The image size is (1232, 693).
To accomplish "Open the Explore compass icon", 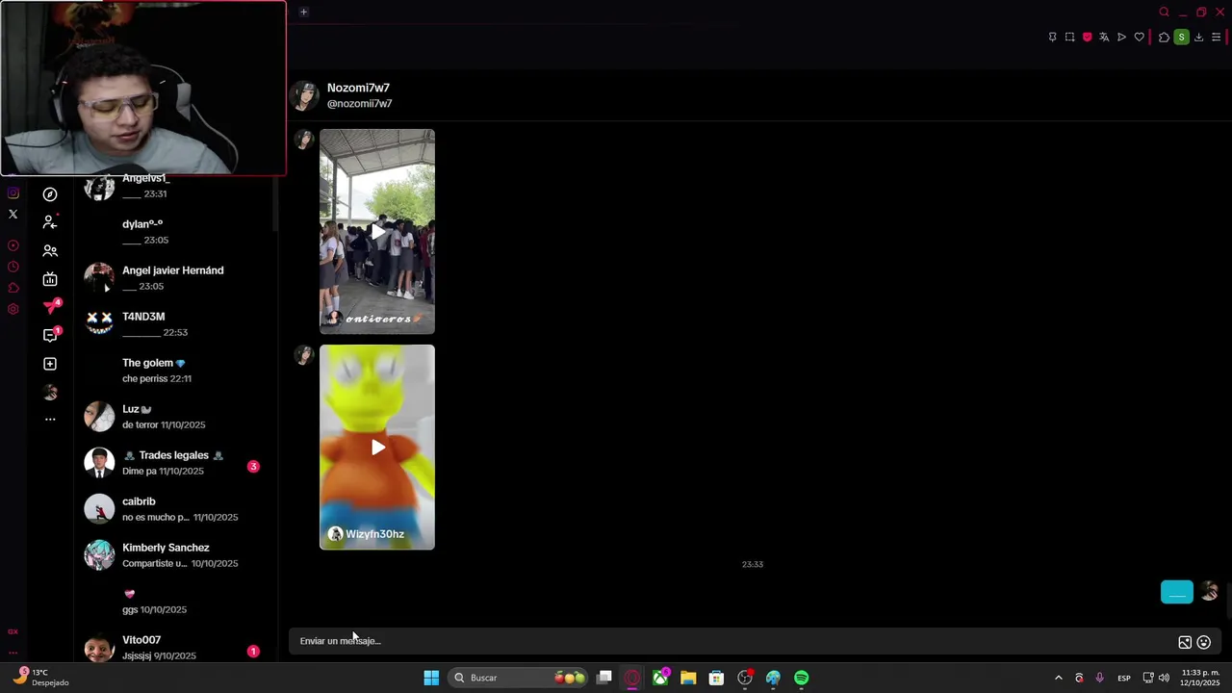I will point(50,194).
